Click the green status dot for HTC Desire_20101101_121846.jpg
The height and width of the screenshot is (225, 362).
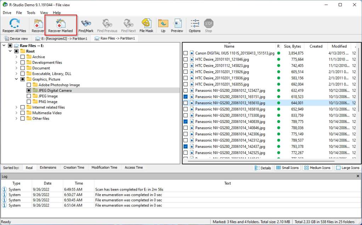[279, 60]
